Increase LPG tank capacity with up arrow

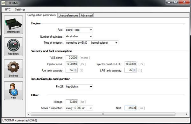pos(134,69)
